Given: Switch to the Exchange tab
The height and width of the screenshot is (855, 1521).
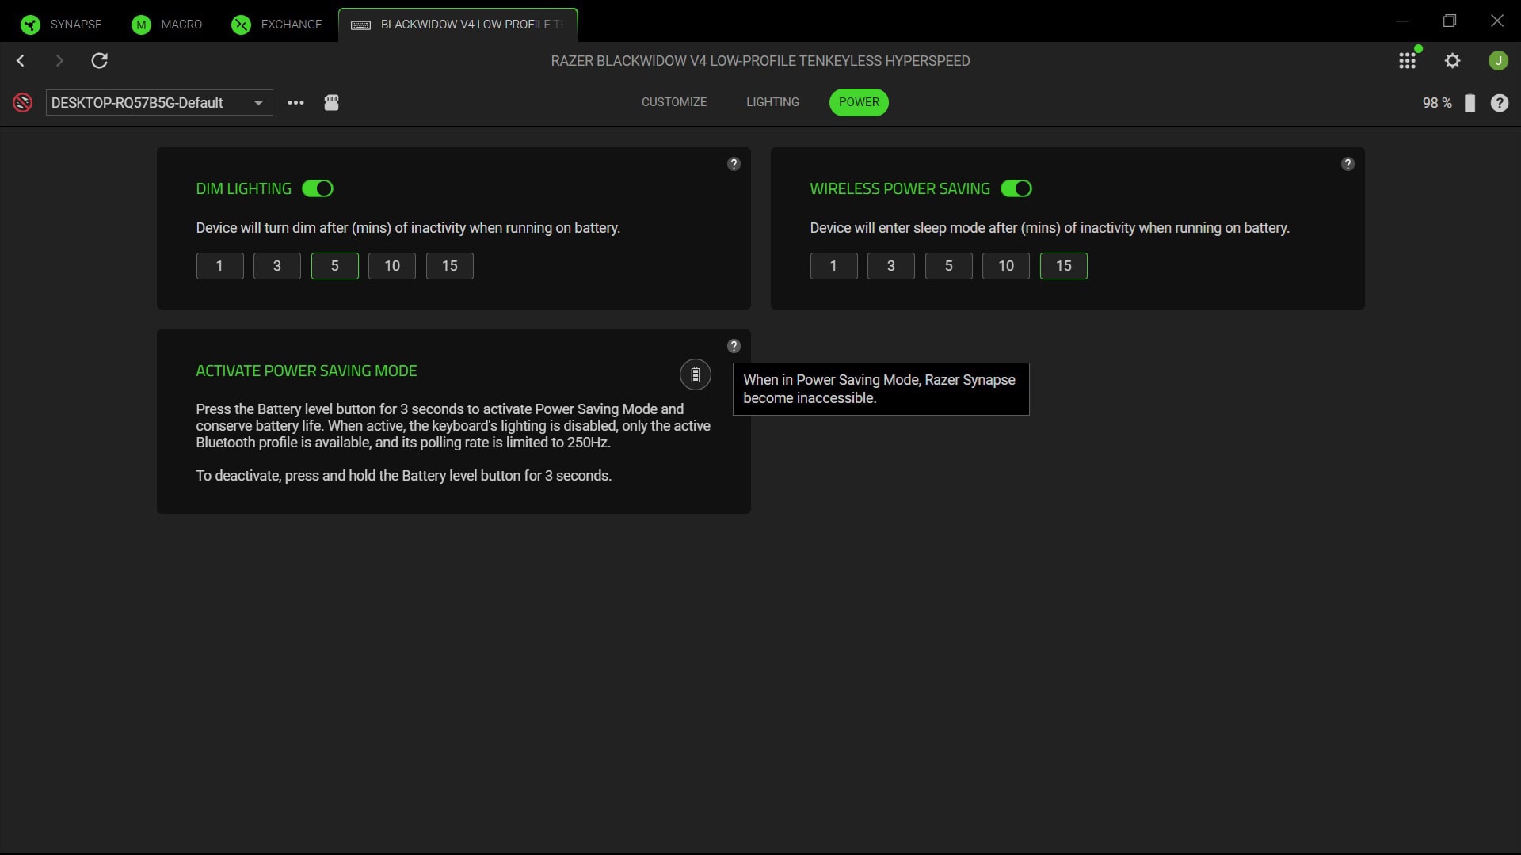Looking at the screenshot, I should tap(277, 25).
